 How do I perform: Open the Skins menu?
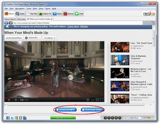(x=35, y=9)
